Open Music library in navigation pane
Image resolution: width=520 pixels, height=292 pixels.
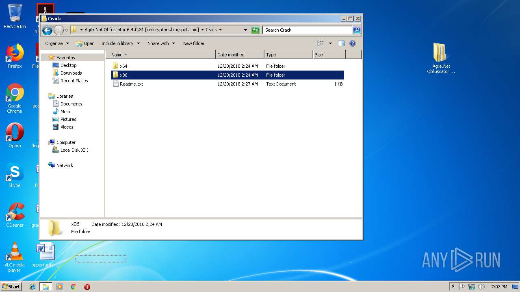point(66,112)
